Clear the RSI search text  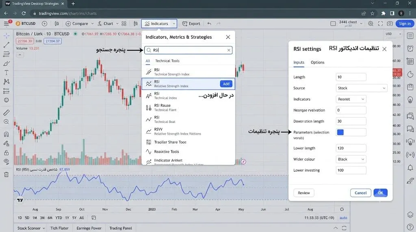[229, 50]
